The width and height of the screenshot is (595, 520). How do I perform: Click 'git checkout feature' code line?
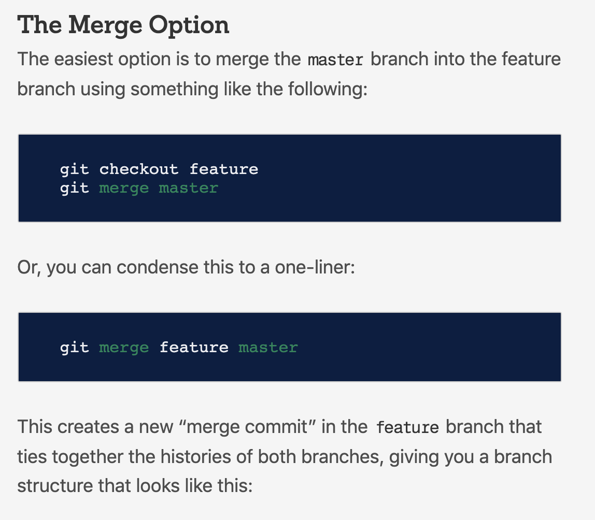[159, 169]
